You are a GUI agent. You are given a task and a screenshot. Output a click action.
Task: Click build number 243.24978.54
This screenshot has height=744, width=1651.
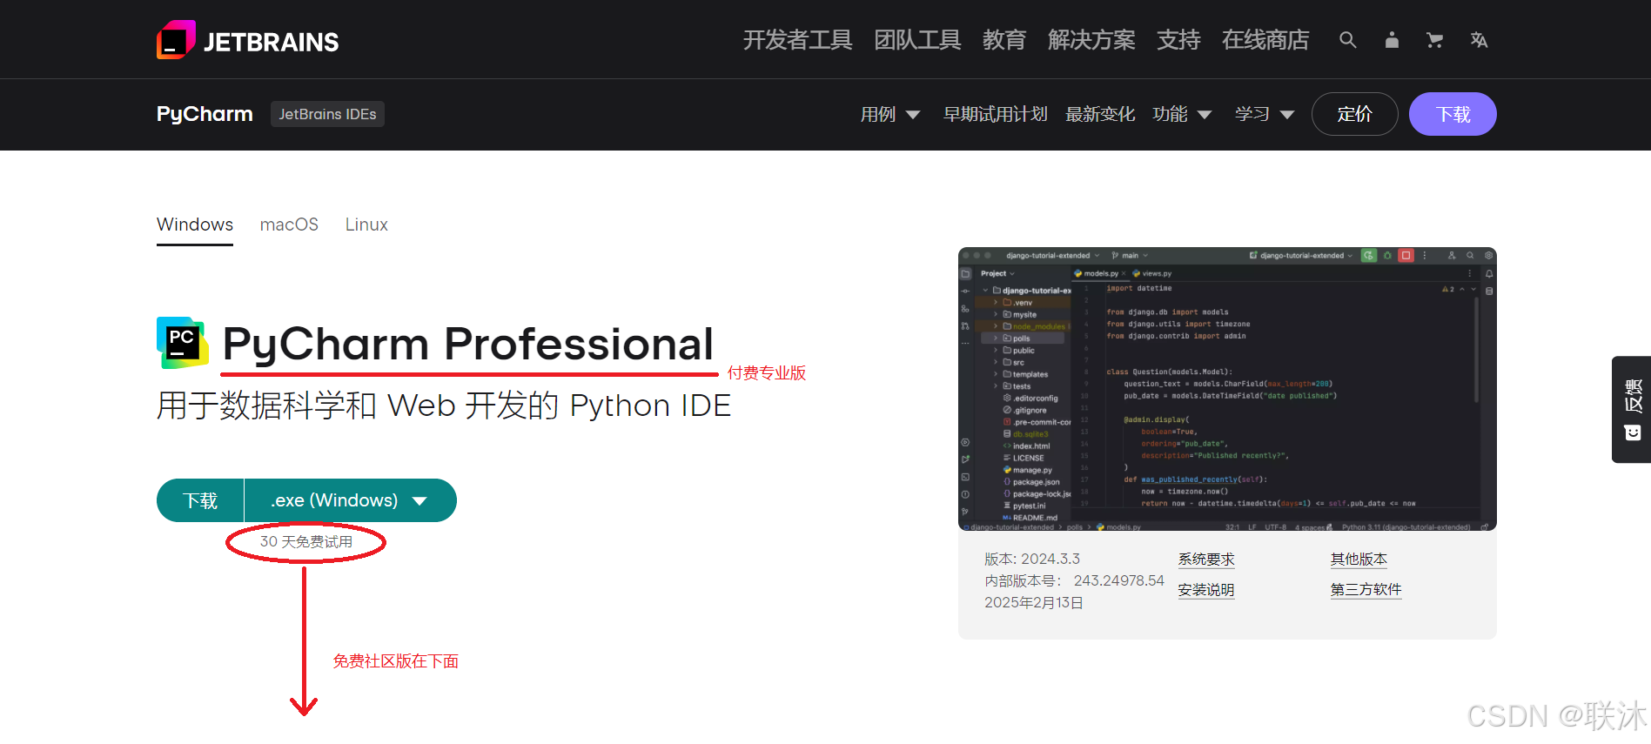tap(1118, 580)
